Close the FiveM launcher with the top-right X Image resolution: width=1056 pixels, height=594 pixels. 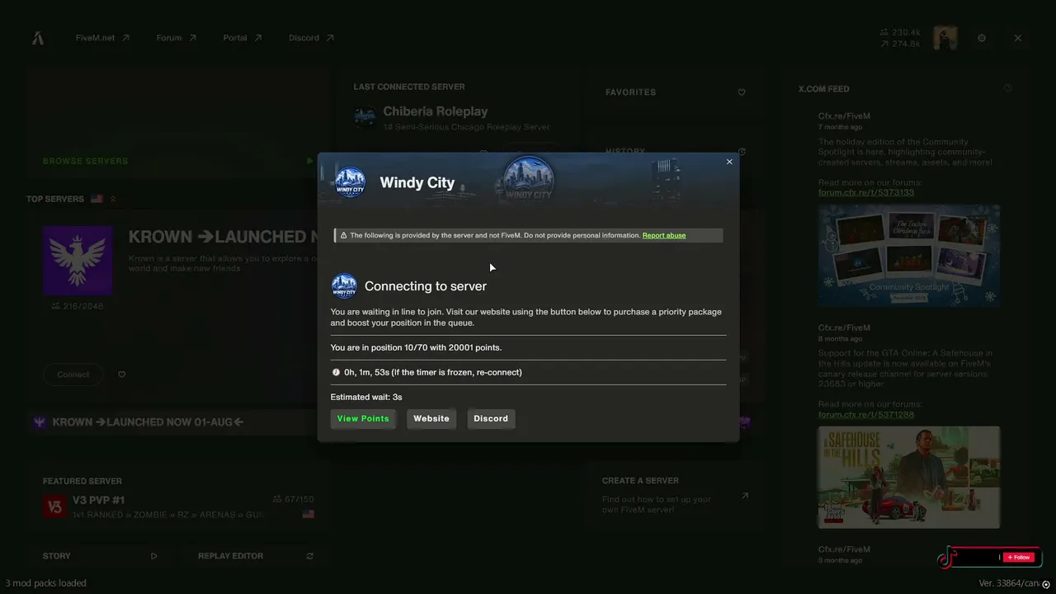click(x=1018, y=38)
